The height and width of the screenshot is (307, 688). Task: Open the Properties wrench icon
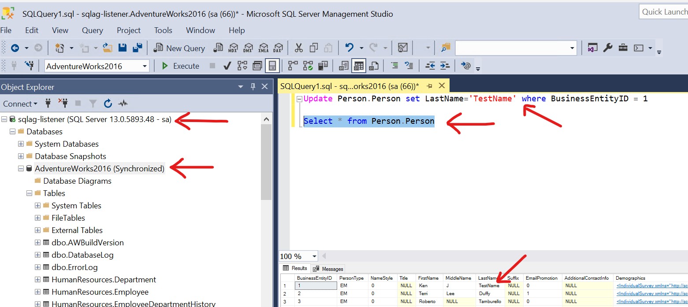608,48
